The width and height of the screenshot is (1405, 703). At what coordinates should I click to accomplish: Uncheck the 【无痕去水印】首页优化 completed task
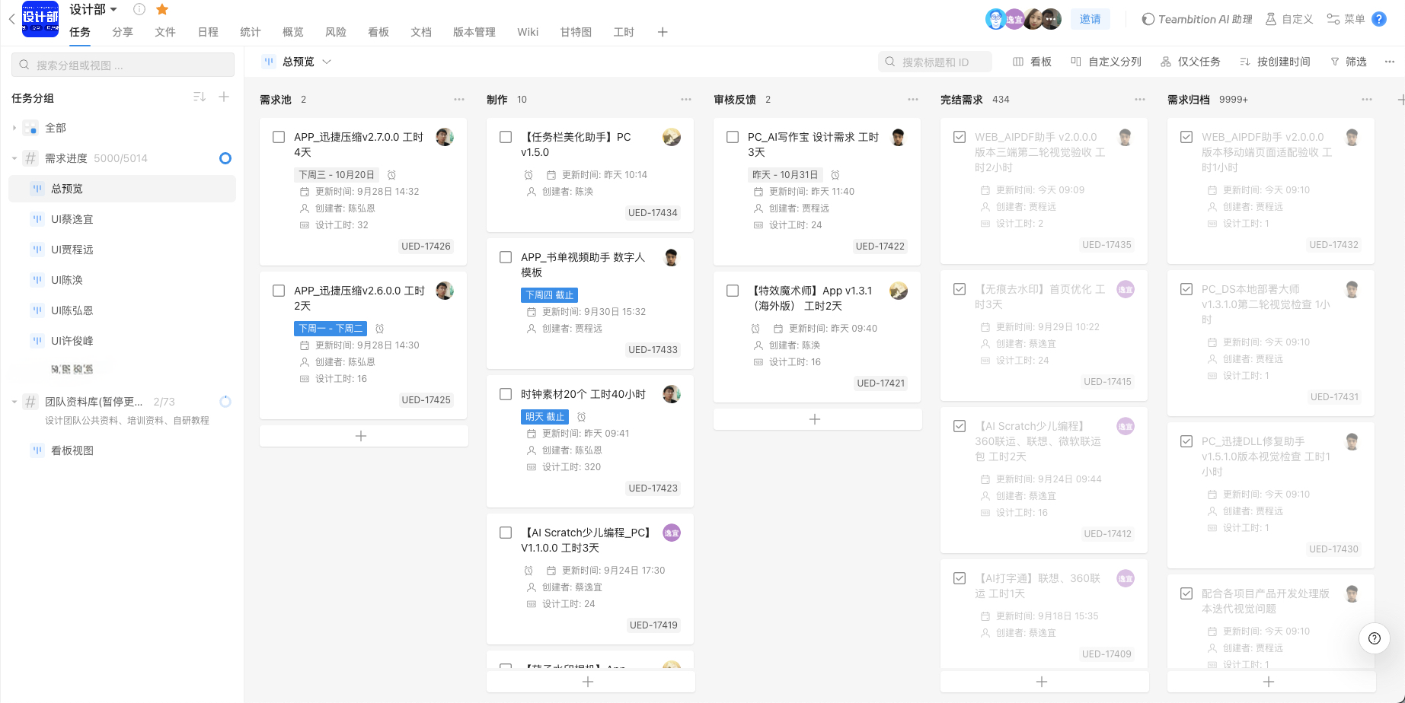click(x=960, y=290)
